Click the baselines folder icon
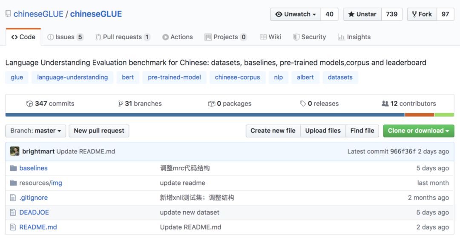The height and width of the screenshot is (238, 460). click(x=13, y=168)
